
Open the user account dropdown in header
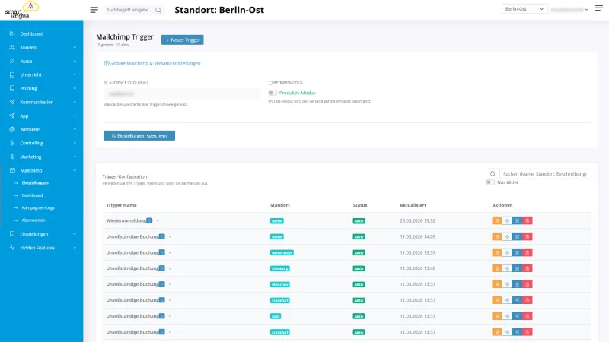click(569, 9)
